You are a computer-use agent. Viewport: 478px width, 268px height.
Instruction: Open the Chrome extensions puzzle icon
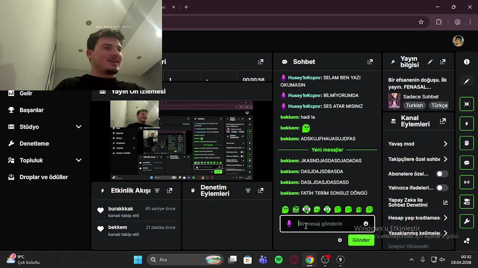click(439, 22)
